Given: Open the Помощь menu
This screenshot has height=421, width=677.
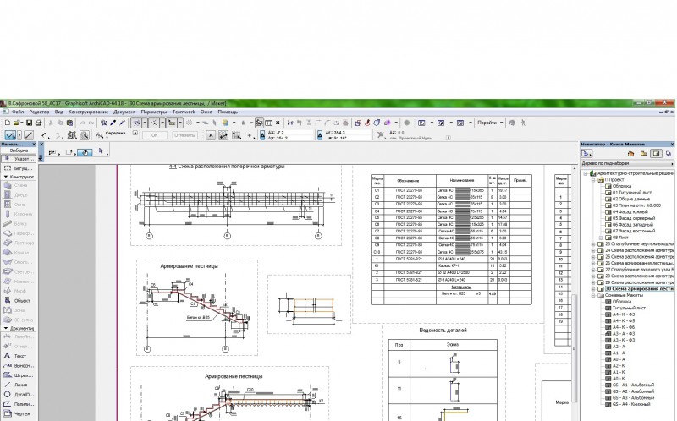Looking at the screenshot, I should [228, 112].
